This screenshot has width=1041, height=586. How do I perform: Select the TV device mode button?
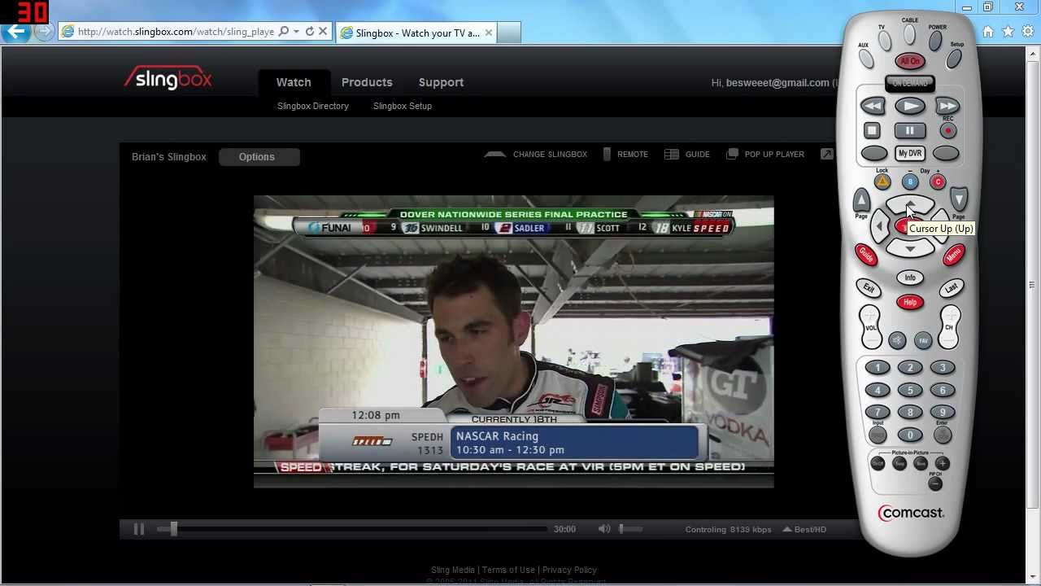click(884, 41)
